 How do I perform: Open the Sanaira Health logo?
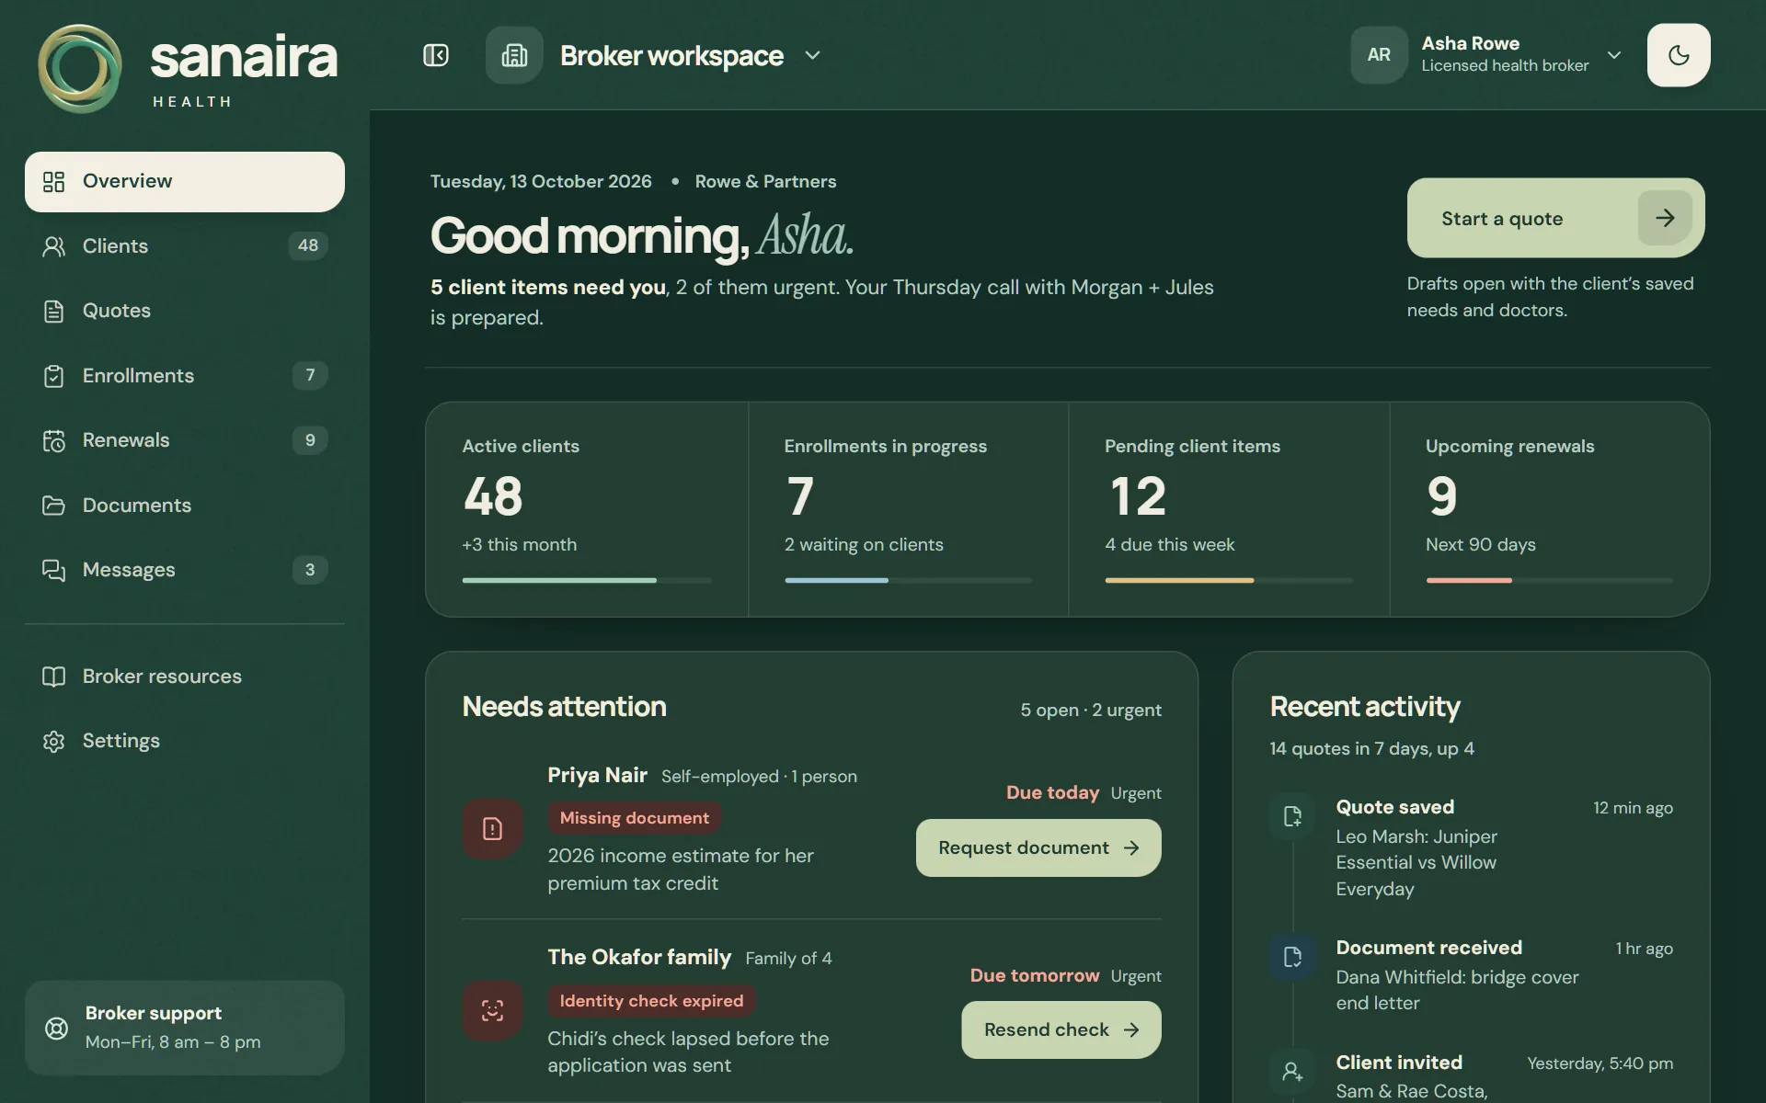coord(188,68)
